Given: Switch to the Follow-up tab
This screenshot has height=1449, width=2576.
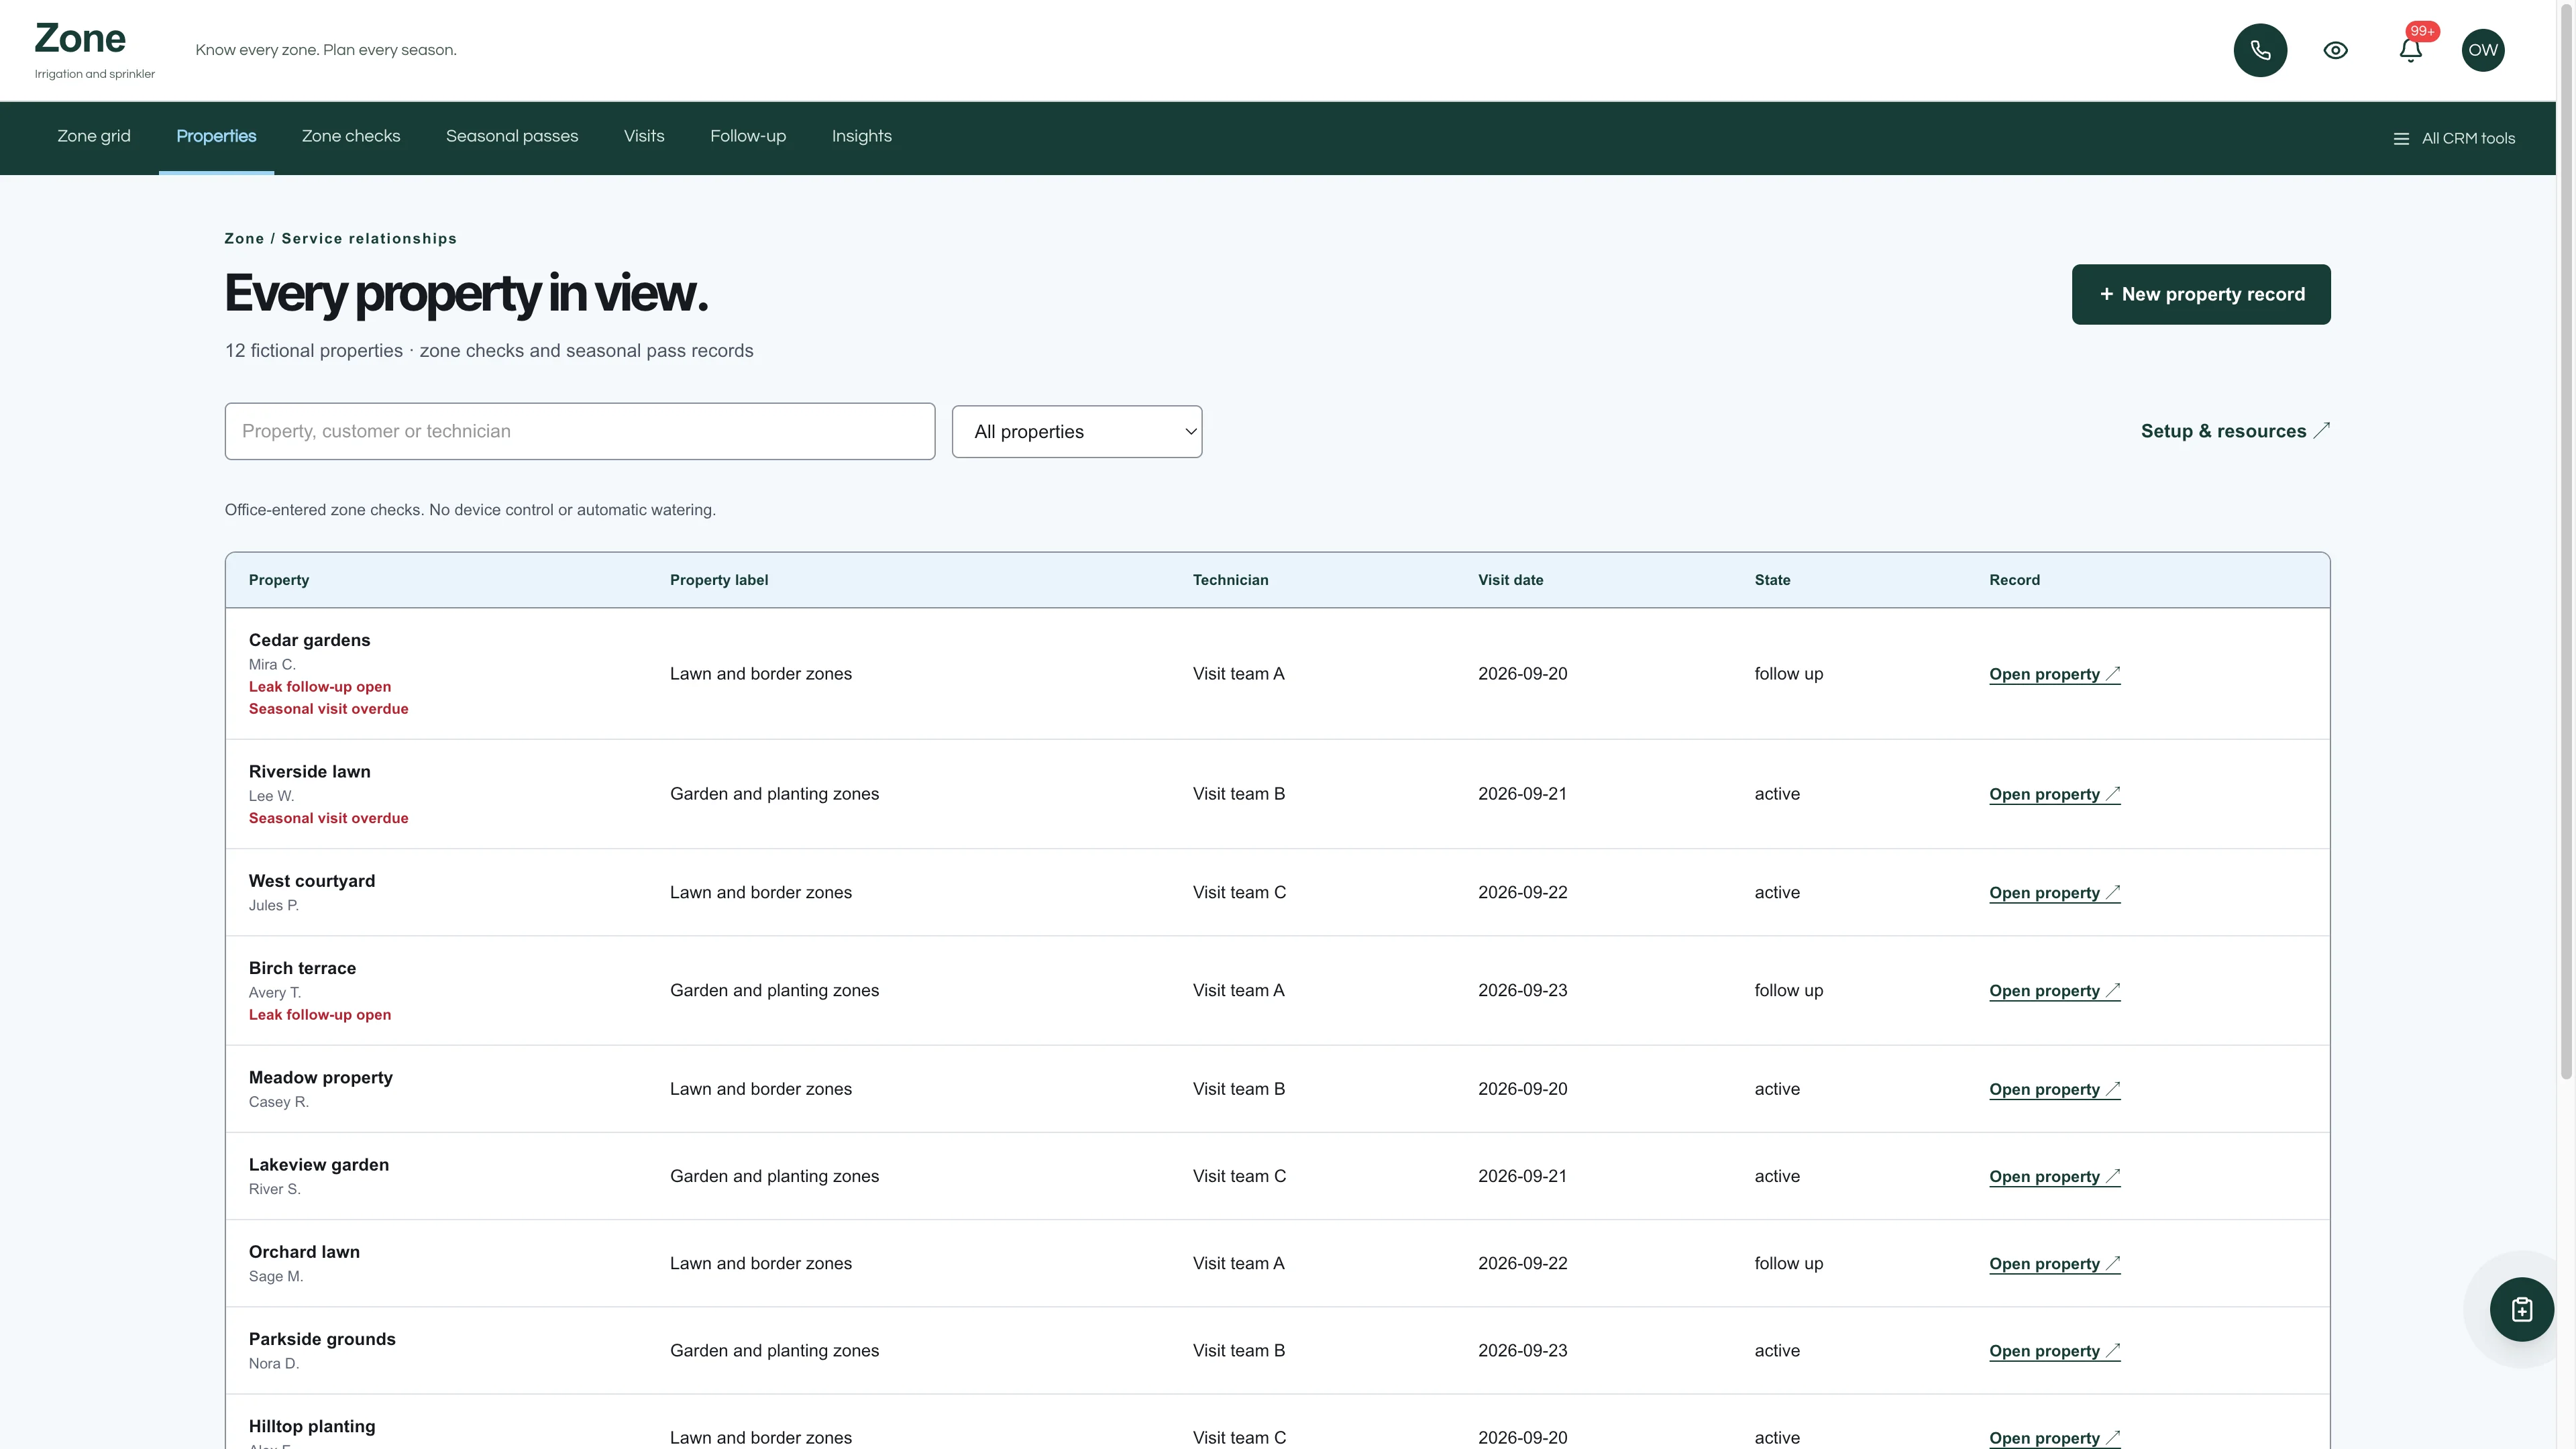Looking at the screenshot, I should click(x=748, y=137).
